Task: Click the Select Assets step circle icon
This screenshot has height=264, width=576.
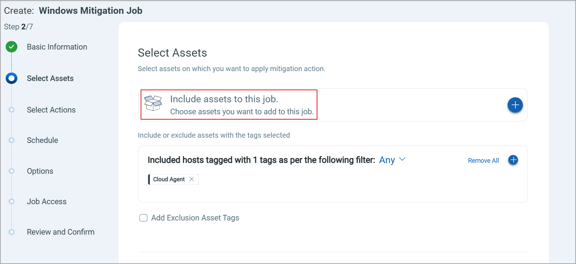Action: [x=12, y=78]
